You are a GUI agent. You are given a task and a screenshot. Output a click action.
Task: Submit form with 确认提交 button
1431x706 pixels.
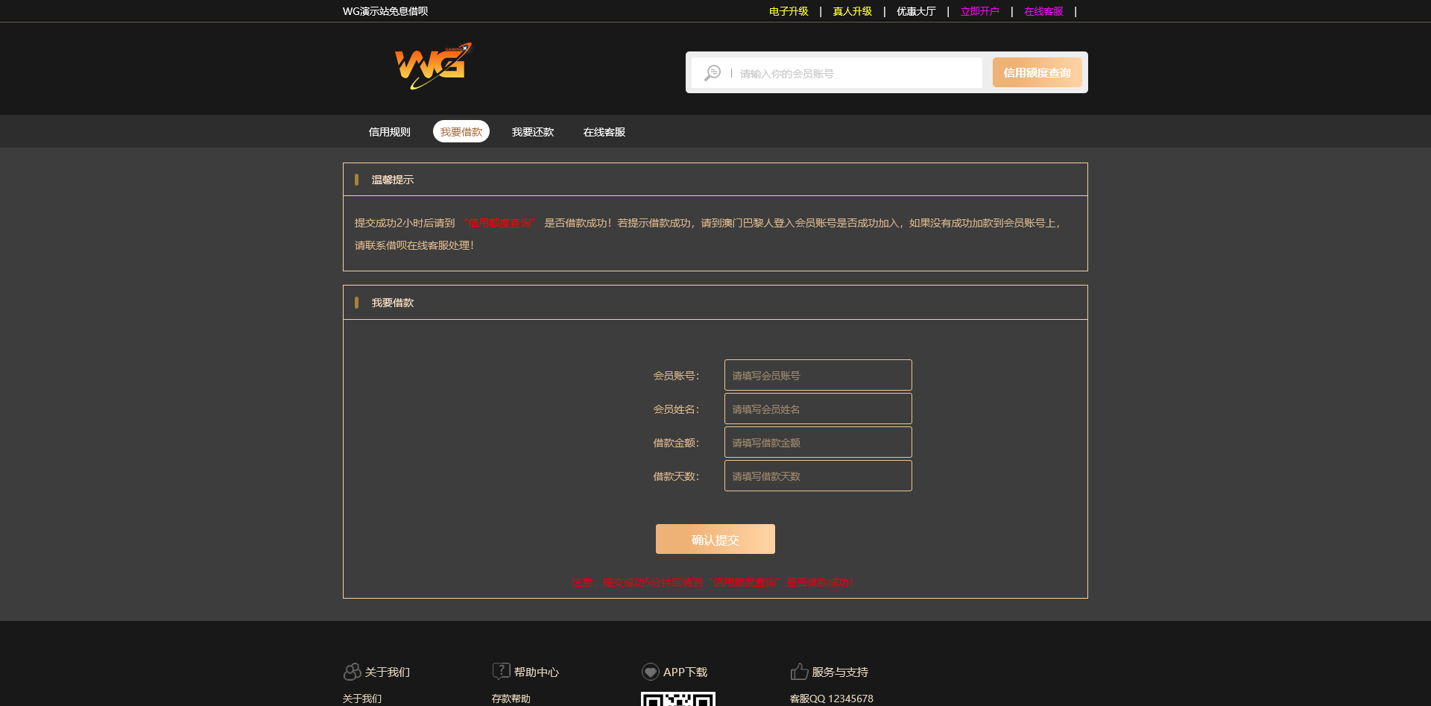715,539
